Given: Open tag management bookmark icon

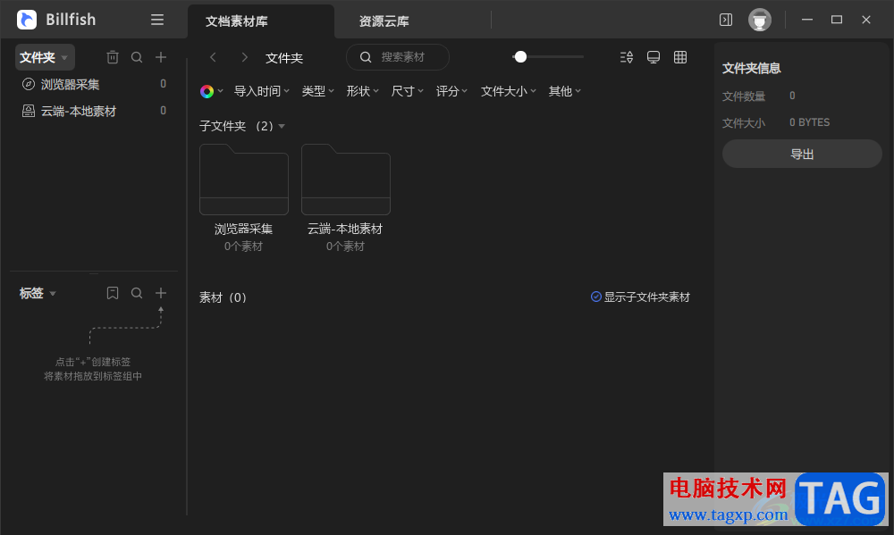Looking at the screenshot, I should click(113, 293).
